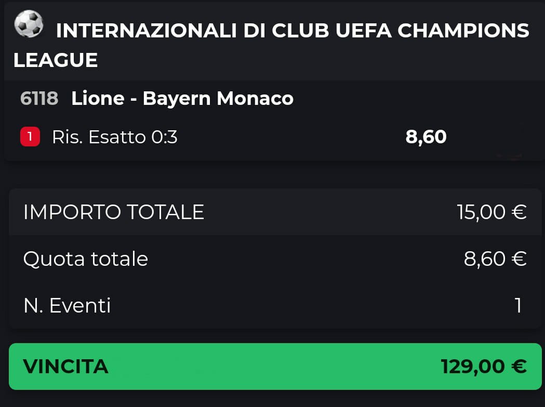Click the Quota totale label
Viewport: 545px width, 407px height.
(86, 259)
